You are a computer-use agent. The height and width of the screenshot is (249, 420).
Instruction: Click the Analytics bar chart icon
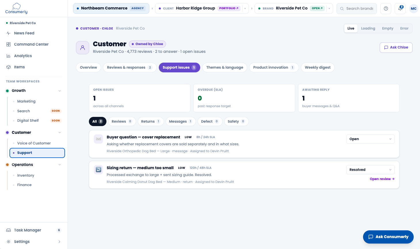tap(9, 56)
